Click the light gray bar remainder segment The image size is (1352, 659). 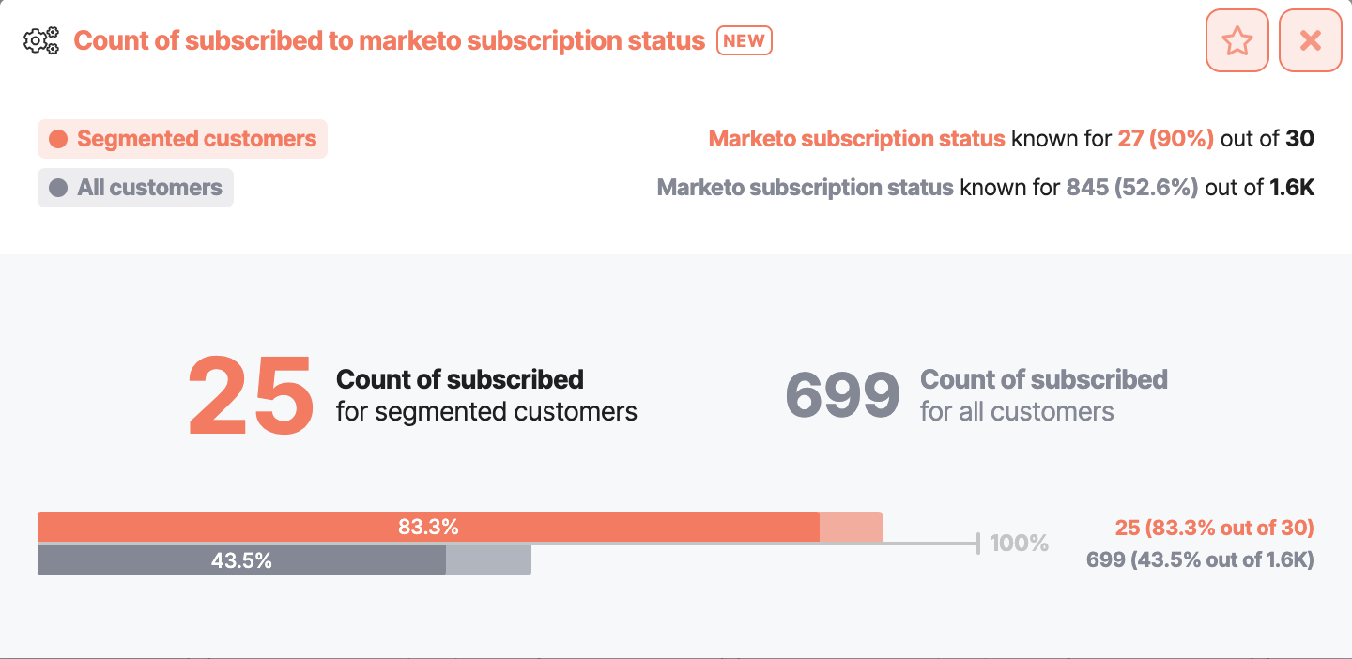(488, 560)
